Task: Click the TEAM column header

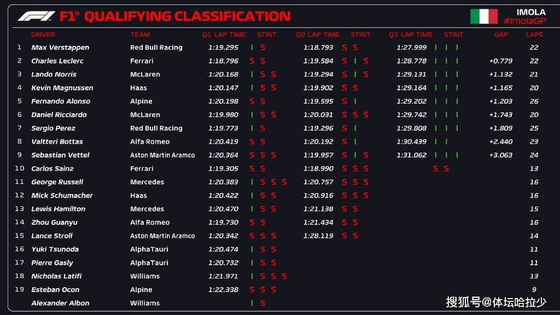Action: pos(140,34)
